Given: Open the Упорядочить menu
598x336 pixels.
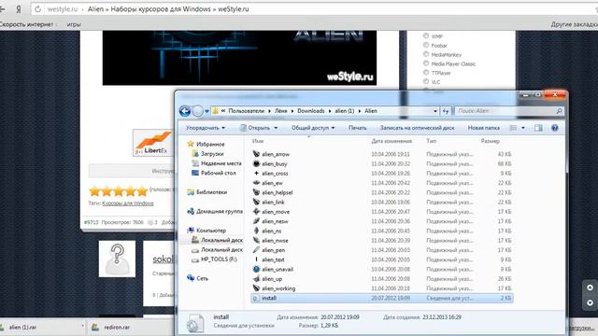Looking at the screenshot, I should (206, 128).
